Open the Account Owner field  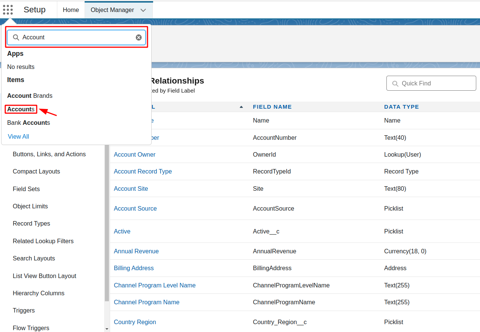134,154
